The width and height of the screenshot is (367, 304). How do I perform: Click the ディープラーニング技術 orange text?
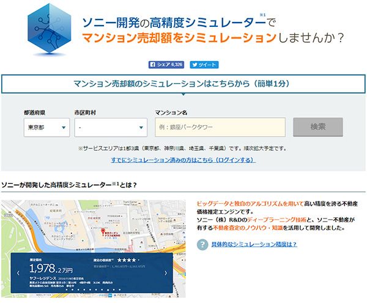pos(276,220)
